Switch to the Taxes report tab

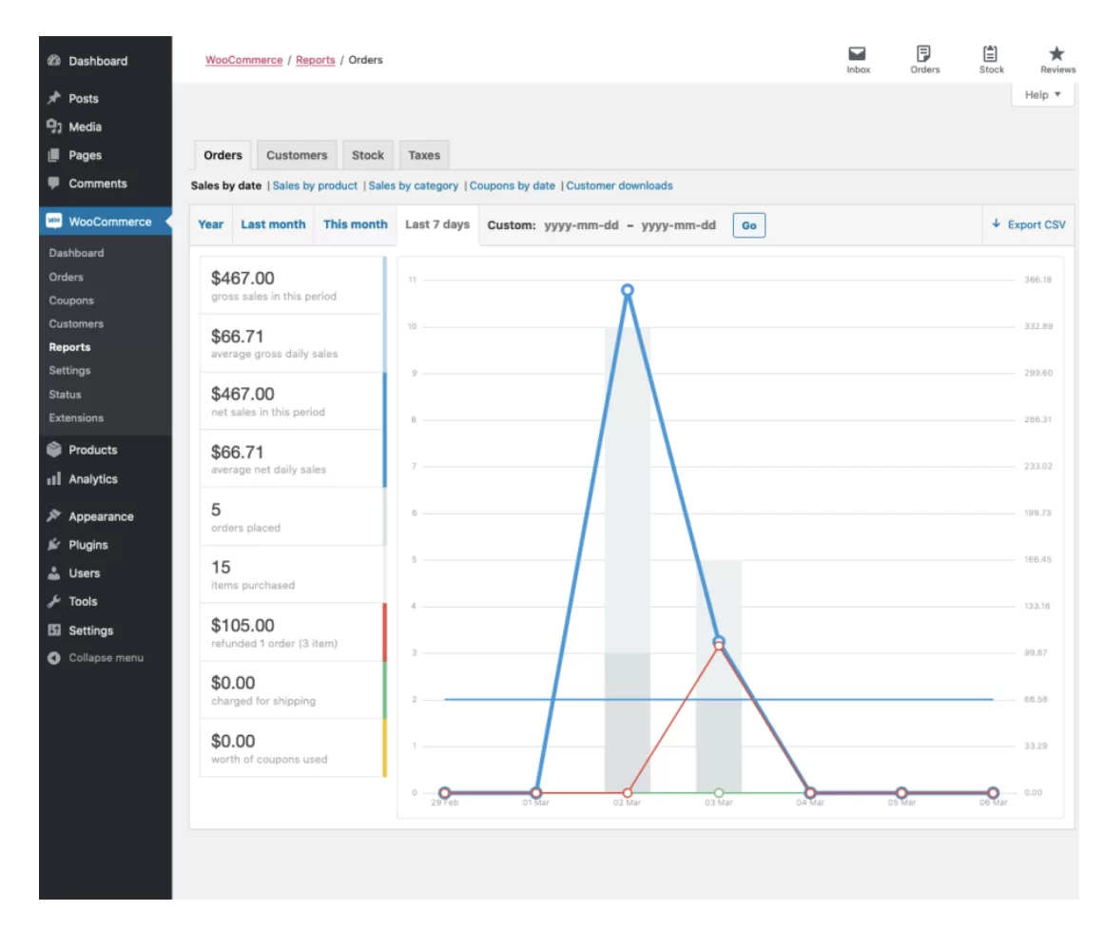423,155
